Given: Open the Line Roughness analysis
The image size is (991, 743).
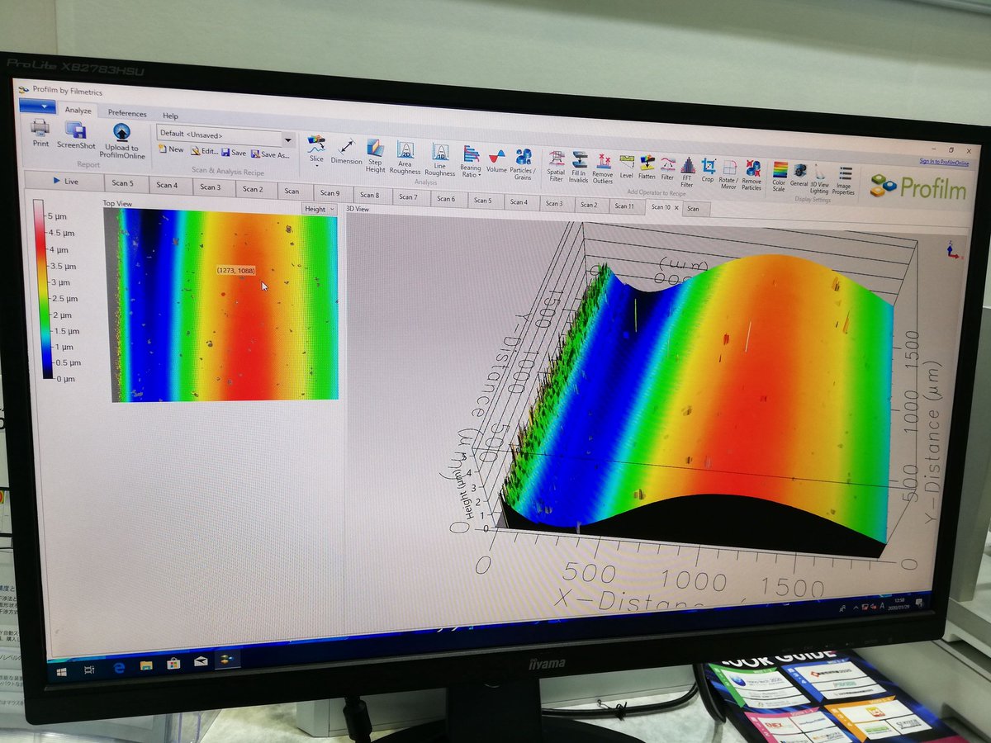Looking at the screenshot, I should [440, 160].
